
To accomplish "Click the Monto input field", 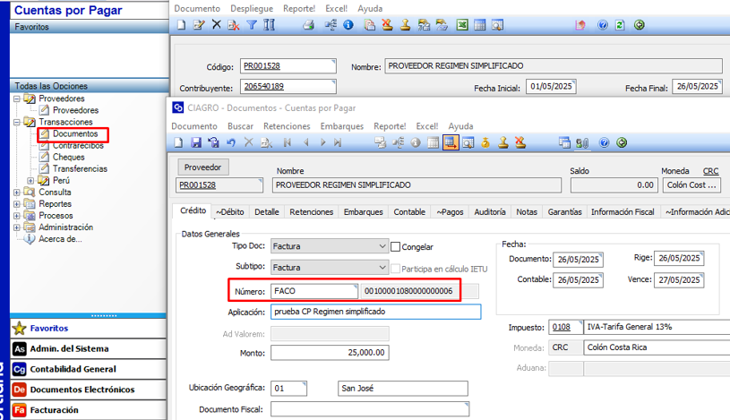I will pyautogui.click(x=330, y=353).
